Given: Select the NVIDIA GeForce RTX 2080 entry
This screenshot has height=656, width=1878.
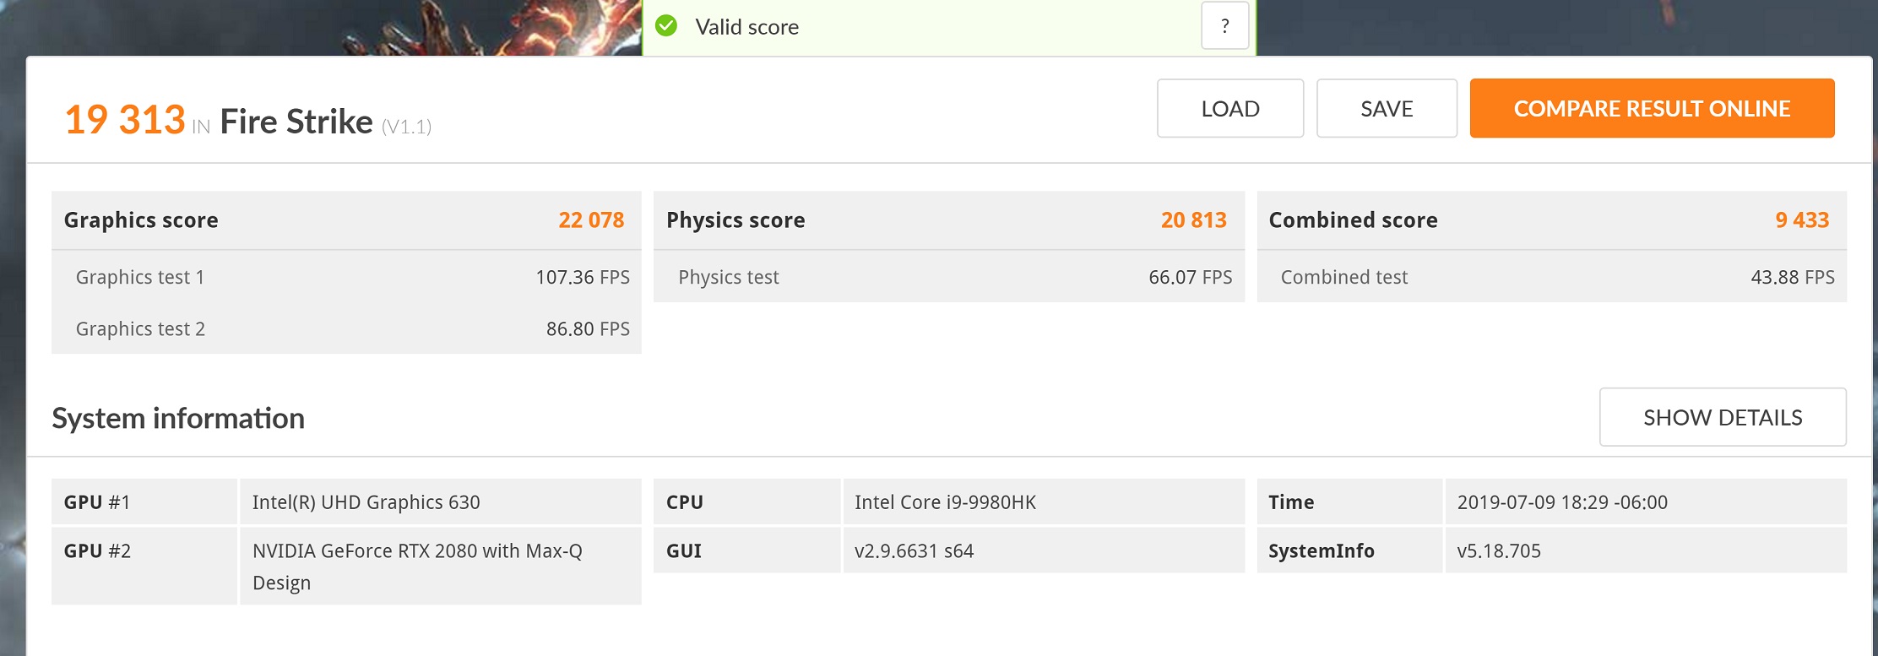Looking at the screenshot, I should click(417, 567).
